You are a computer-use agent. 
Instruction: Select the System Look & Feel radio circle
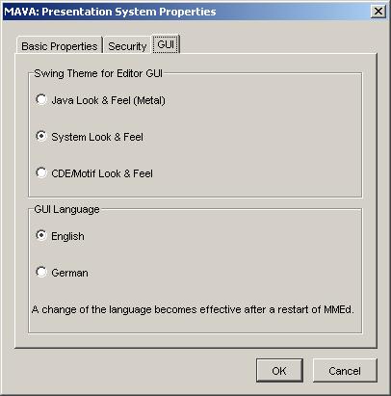[x=41, y=136]
